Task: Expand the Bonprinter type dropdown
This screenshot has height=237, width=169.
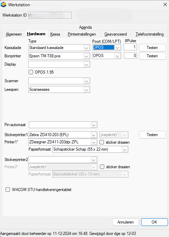Action: click(x=86, y=56)
